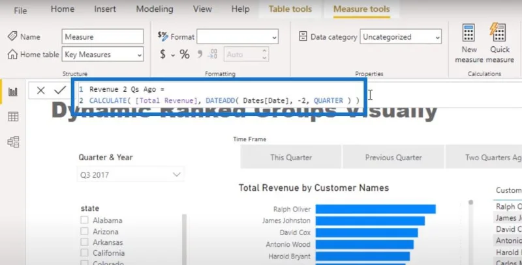The width and height of the screenshot is (522, 265).
Task: Click David Cox's revenue bar
Action: tap(367, 232)
